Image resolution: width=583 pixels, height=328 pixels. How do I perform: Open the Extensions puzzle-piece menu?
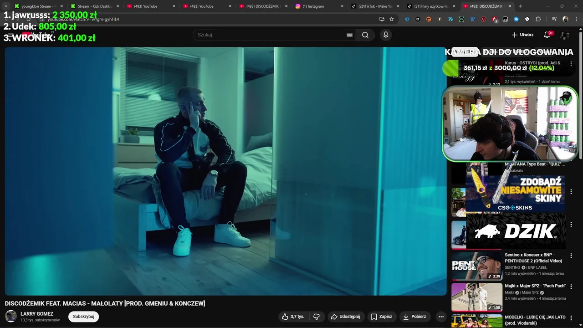click(538, 19)
